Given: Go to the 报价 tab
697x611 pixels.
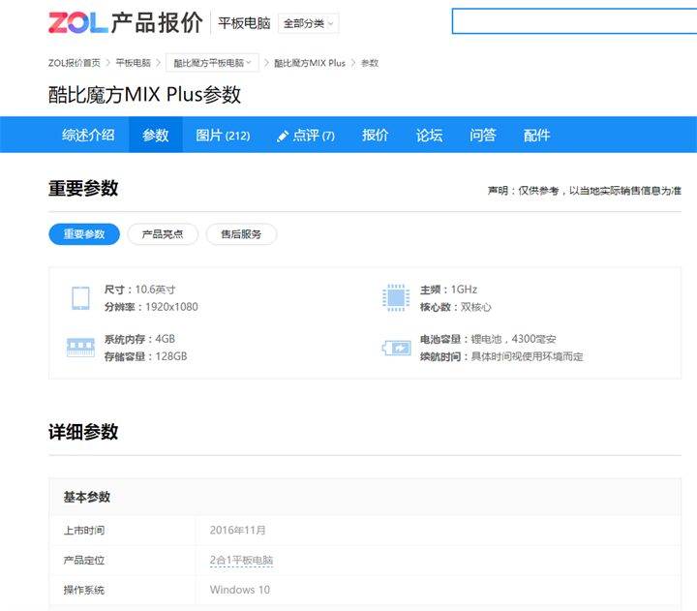Looking at the screenshot, I should [x=376, y=135].
